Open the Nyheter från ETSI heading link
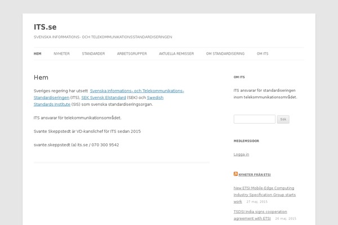This screenshot has width=338, height=225. pos(255,174)
